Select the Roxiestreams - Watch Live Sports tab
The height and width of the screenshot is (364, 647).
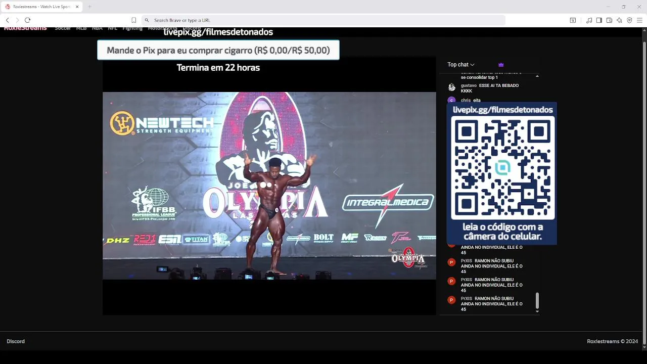pos(42,7)
